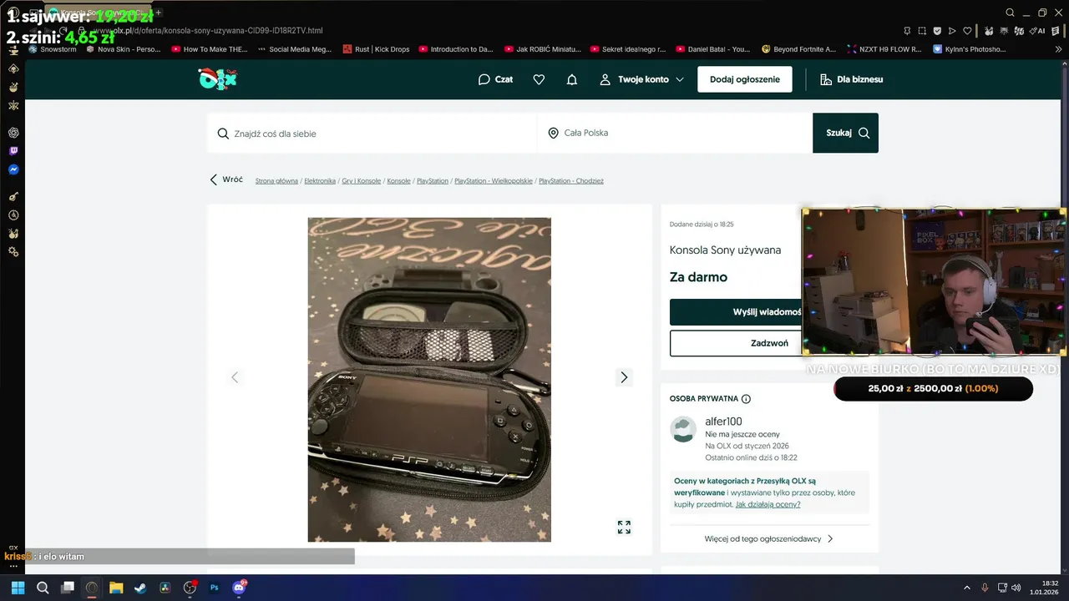Open Twitch in browser sidebar
Viewport: 1069px width, 601px height.
tap(13, 151)
